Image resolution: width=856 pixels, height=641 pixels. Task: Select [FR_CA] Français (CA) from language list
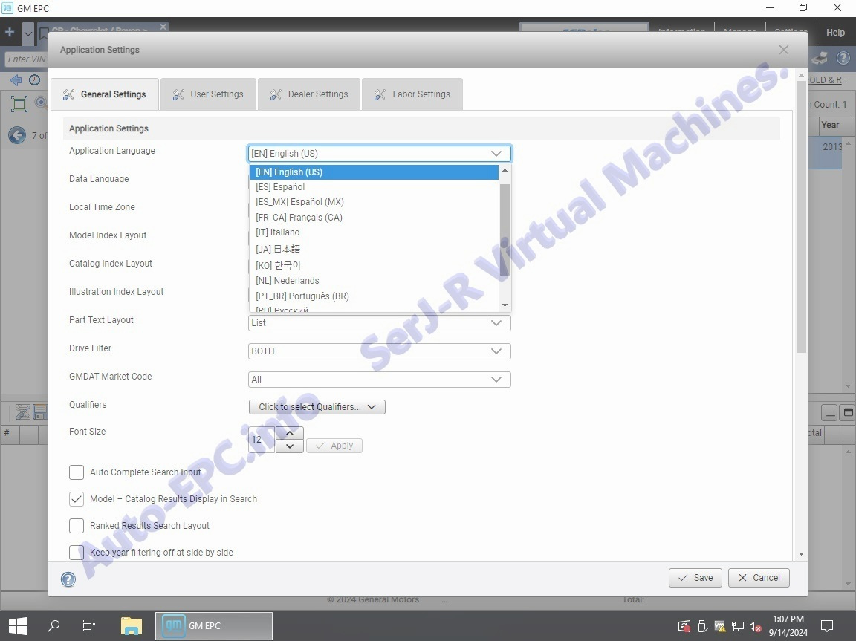[299, 218]
